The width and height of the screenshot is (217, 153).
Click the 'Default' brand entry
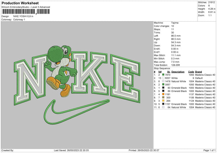[199, 78]
